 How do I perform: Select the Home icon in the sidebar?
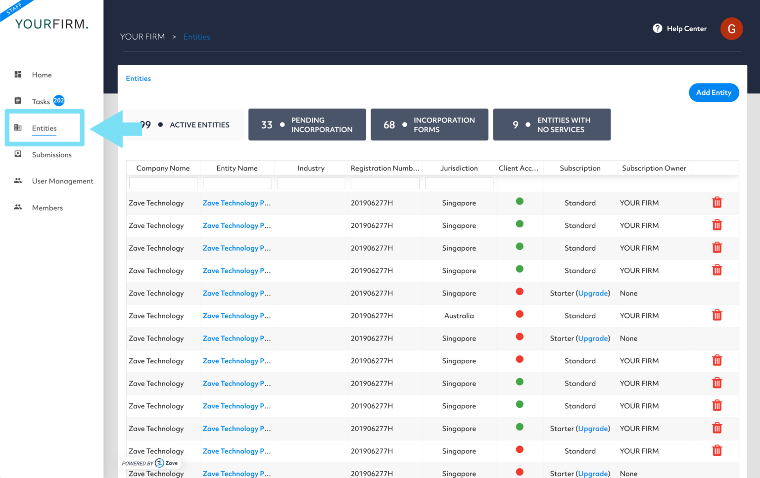point(18,75)
